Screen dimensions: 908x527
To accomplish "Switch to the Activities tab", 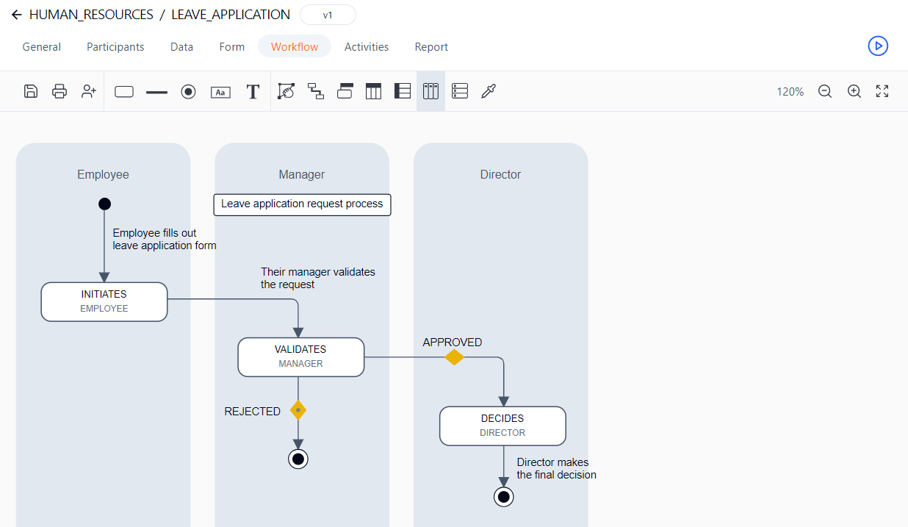I will click(x=367, y=46).
